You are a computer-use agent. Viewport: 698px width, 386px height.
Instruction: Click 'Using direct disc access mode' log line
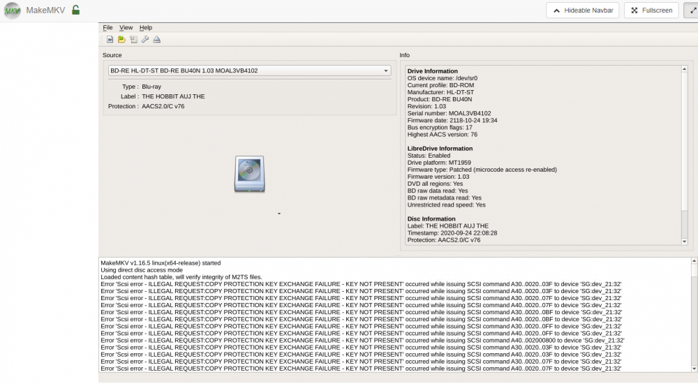coord(142,270)
